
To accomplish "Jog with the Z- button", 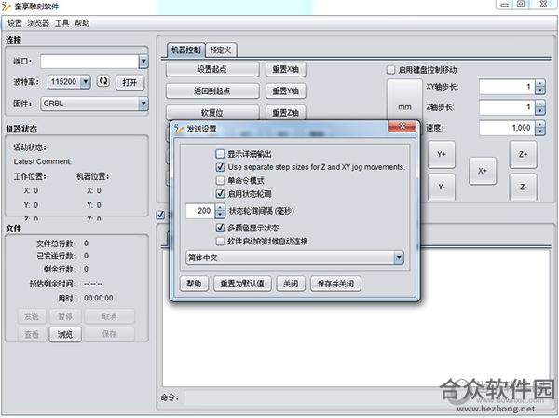I will (523, 187).
